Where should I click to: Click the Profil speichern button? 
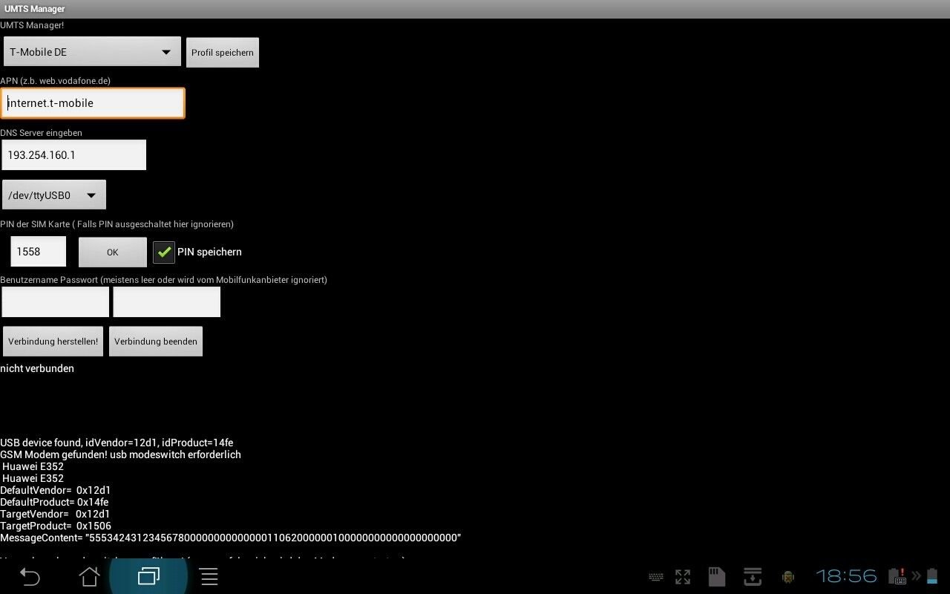click(x=223, y=53)
